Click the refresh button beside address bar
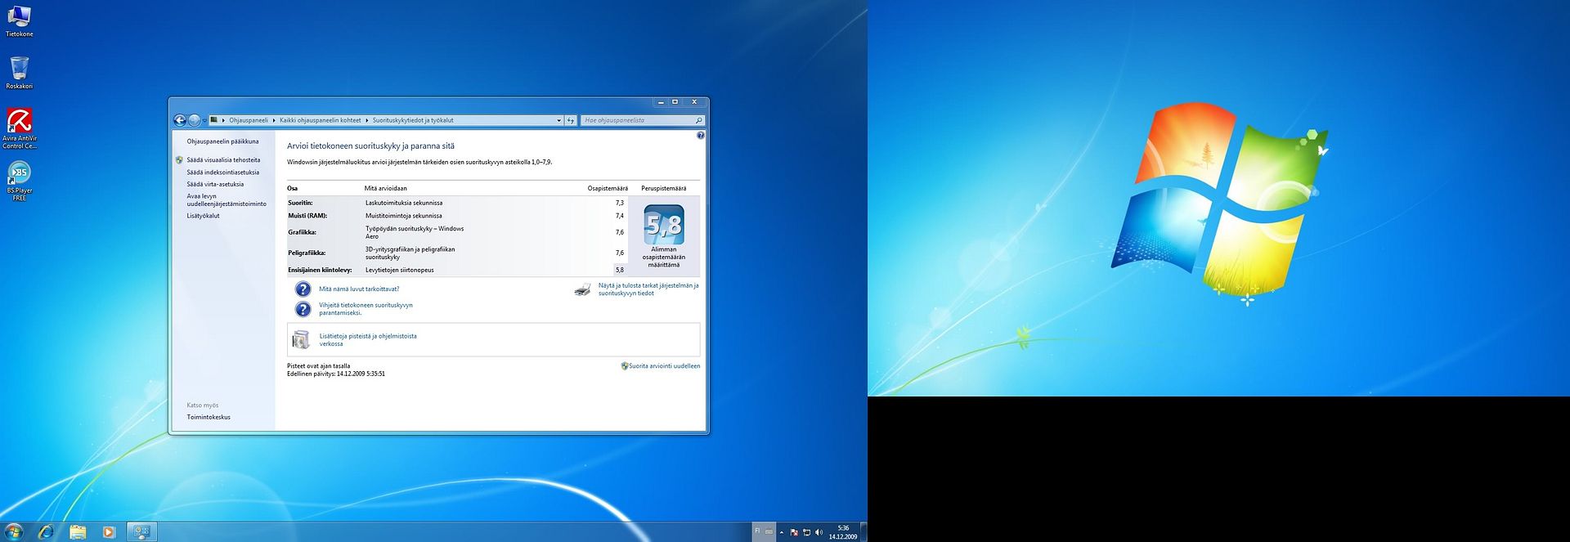This screenshot has height=542, width=1570. tap(571, 120)
